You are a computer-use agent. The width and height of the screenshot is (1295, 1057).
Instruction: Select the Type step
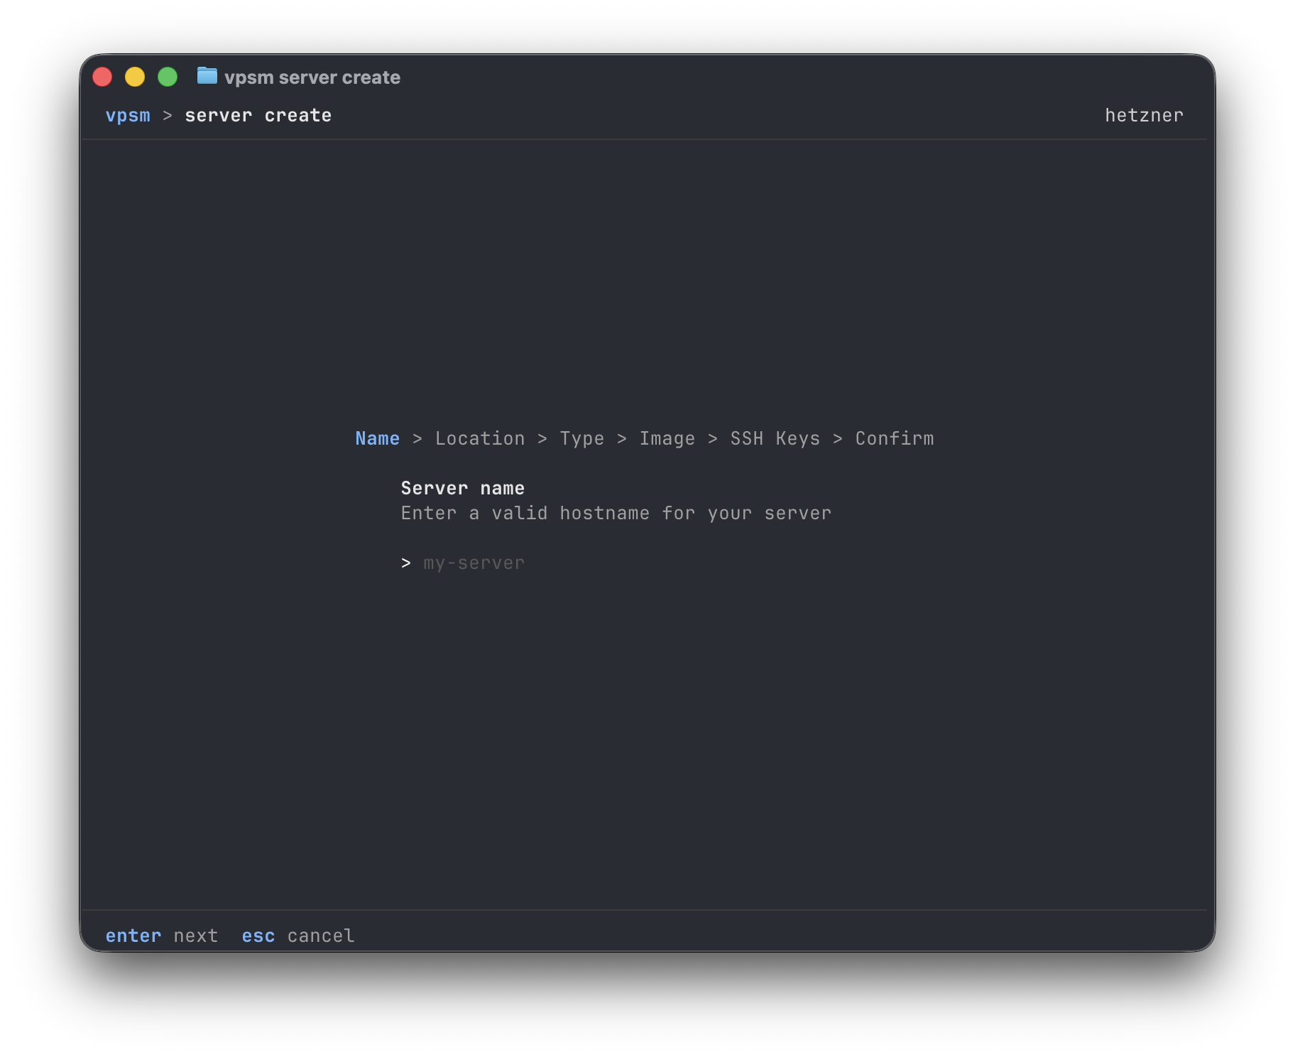coord(581,438)
